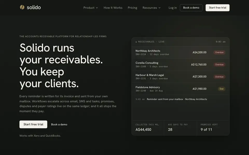The width and height of the screenshot is (249, 155).
Task: Click INV-2240 · due 14 Aug text
Action: (149, 91)
